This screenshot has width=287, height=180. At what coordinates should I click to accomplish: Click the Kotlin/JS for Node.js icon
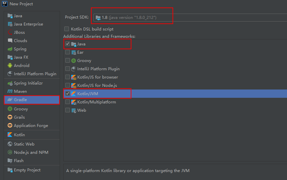(x=74, y=86)
